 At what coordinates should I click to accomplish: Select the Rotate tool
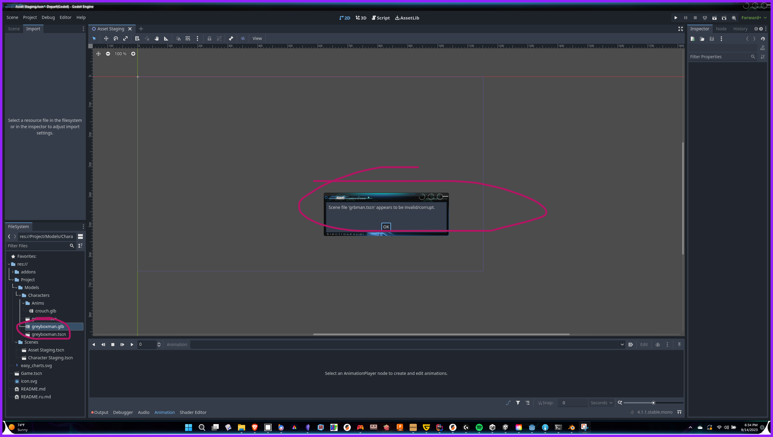(116, 38)
